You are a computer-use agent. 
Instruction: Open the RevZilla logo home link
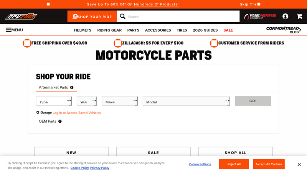pos(21,17)
